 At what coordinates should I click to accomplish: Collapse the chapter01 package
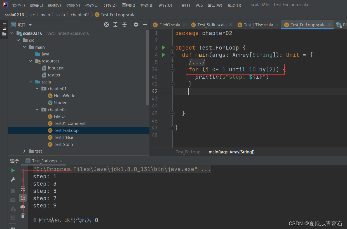point(37,89)
